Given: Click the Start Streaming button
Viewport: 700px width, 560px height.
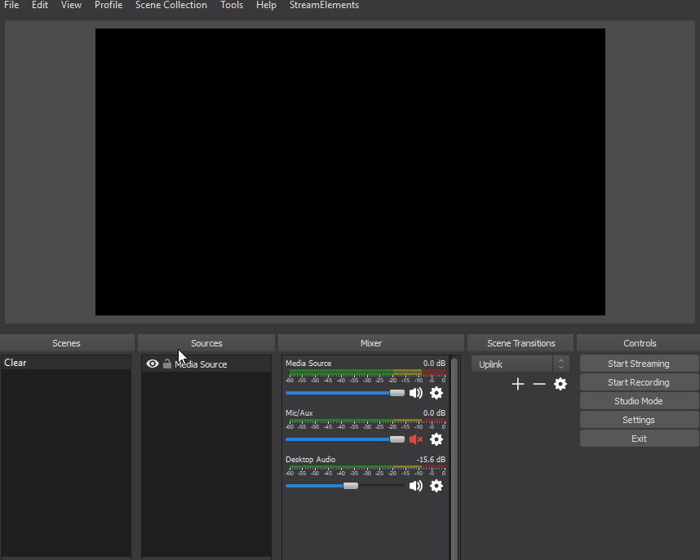Looking at the screenshot, I should click(x=639, y=364).
